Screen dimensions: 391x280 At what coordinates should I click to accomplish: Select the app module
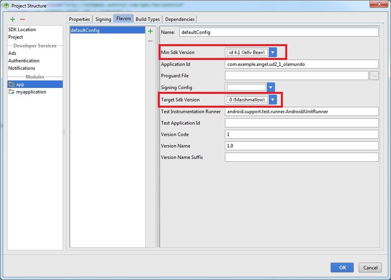[x=35, y=84]
